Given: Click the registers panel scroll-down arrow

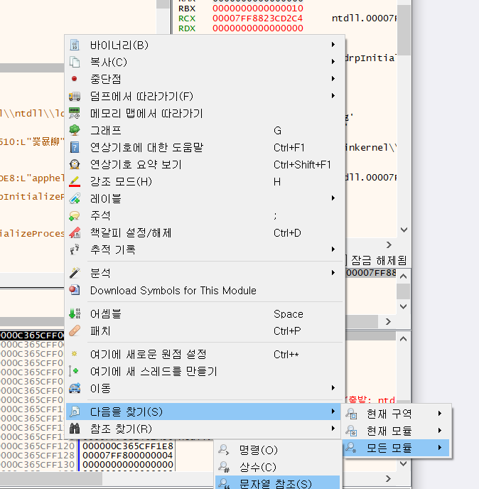Looking at the screenshot, I should (404, 230).
